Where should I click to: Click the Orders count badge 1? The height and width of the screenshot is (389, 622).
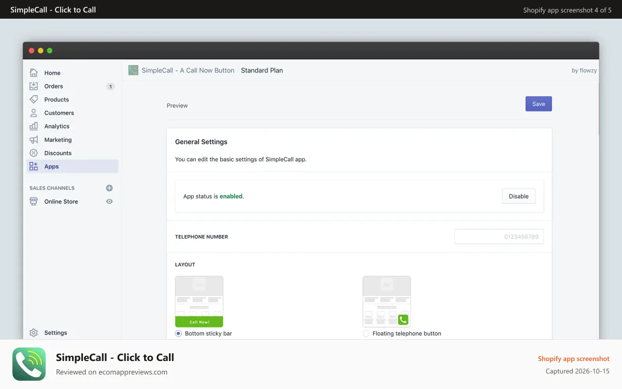[x=110, y=87]
